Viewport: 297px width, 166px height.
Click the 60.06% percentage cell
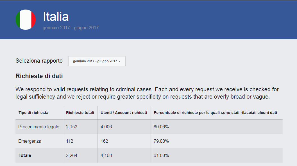click(161, 127)
